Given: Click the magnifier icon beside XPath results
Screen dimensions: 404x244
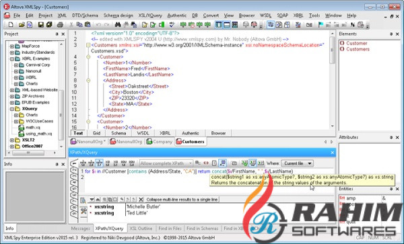Looking at the screenshot, I should point(83,200).
